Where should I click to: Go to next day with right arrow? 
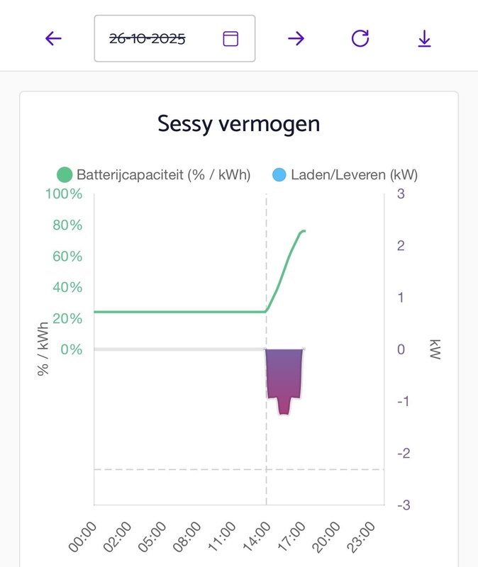click(296, 38)
